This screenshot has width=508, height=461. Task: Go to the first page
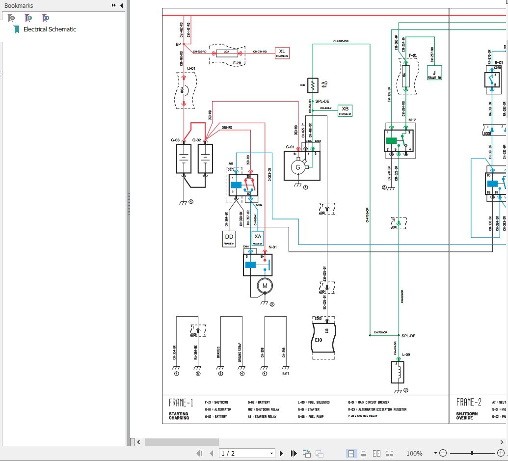[x=199, y=453]
